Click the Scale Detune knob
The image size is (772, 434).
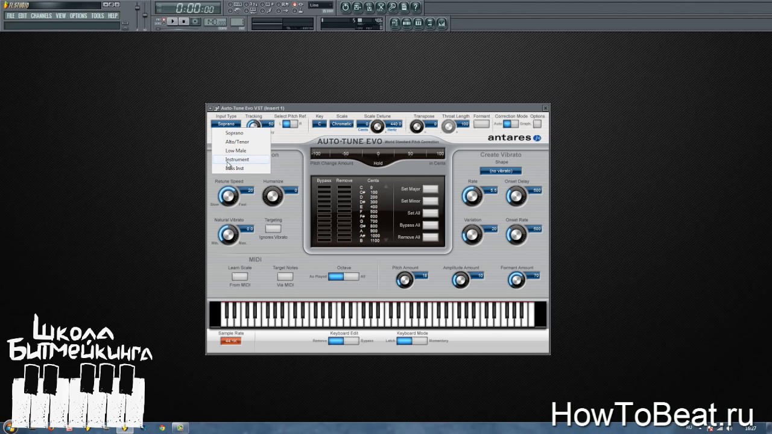coord(377,127)
